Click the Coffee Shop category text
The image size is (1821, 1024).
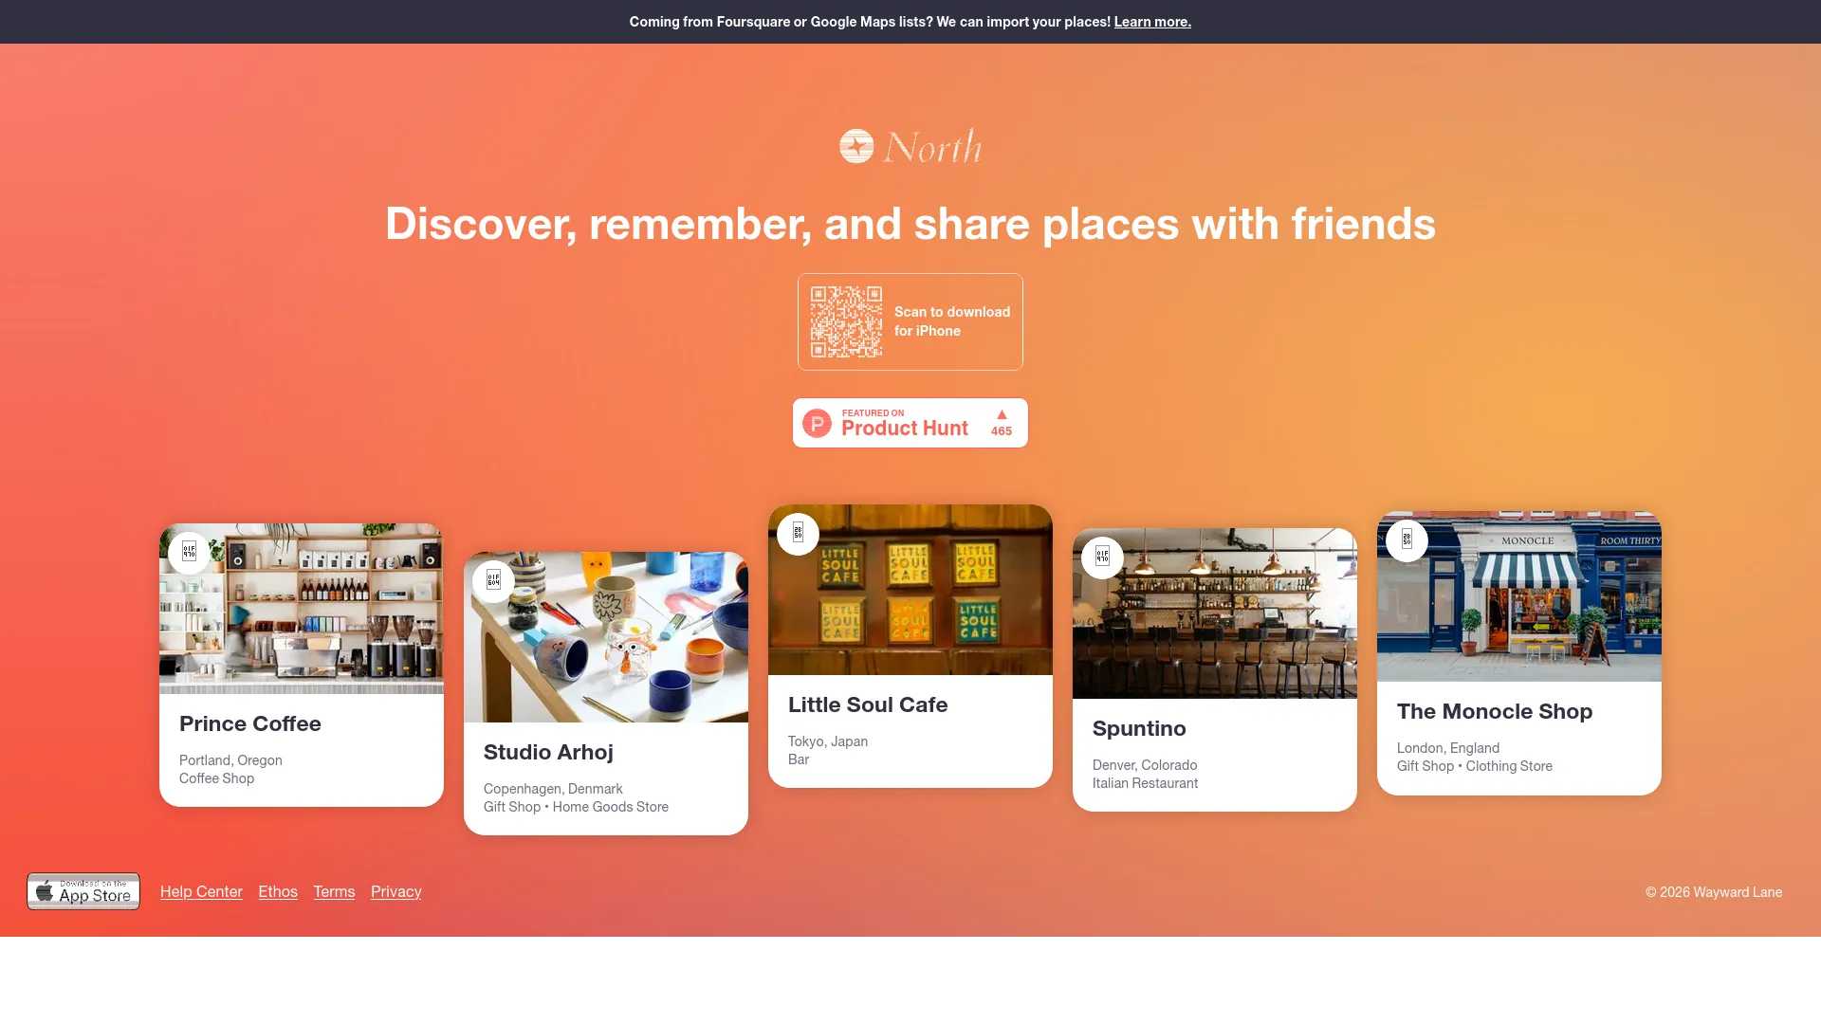[x=216, y=778]
